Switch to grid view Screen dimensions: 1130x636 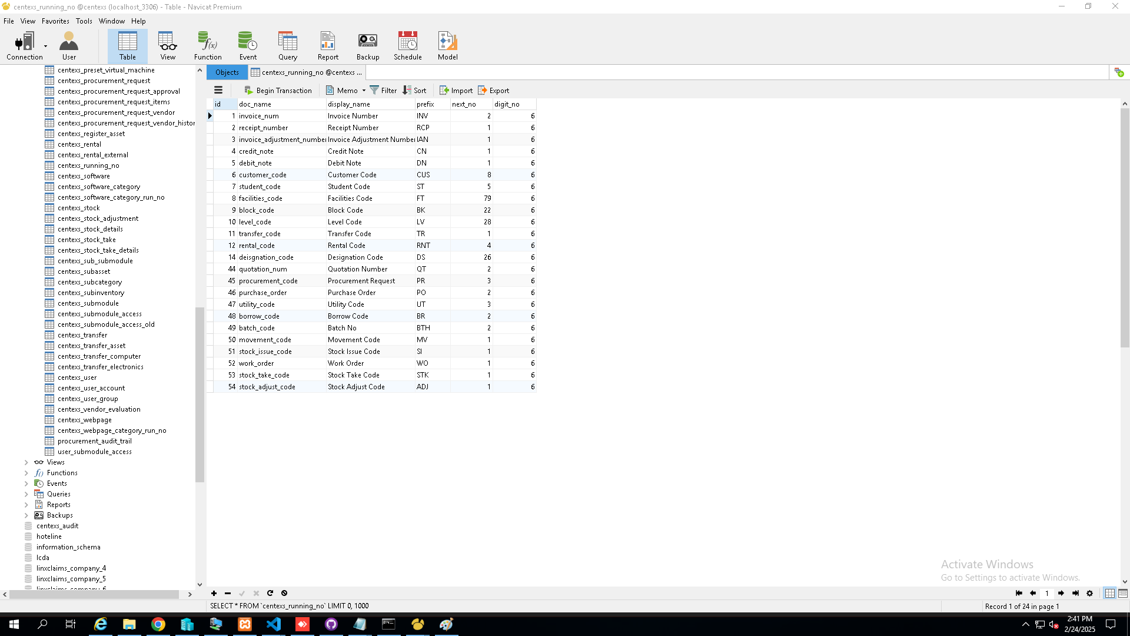1109,594
